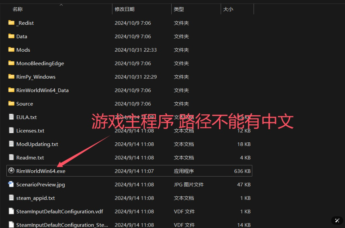
Task: Open the RimPy_Windows folder icon
Action: coord(11,76)
